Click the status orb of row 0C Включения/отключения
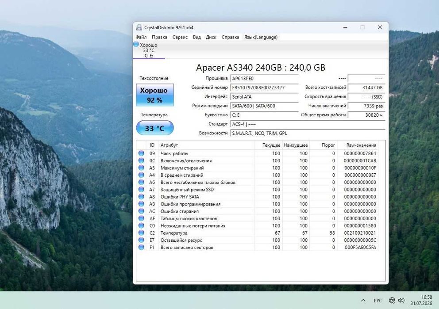439x309 pixels. coord(141,160)
